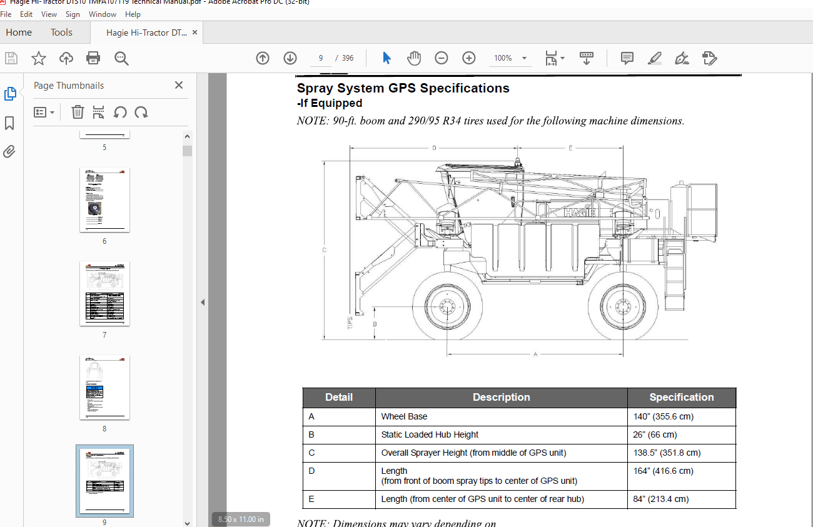Click the 'Specification' column header
The image size is (813, 527).
(682, 398)
